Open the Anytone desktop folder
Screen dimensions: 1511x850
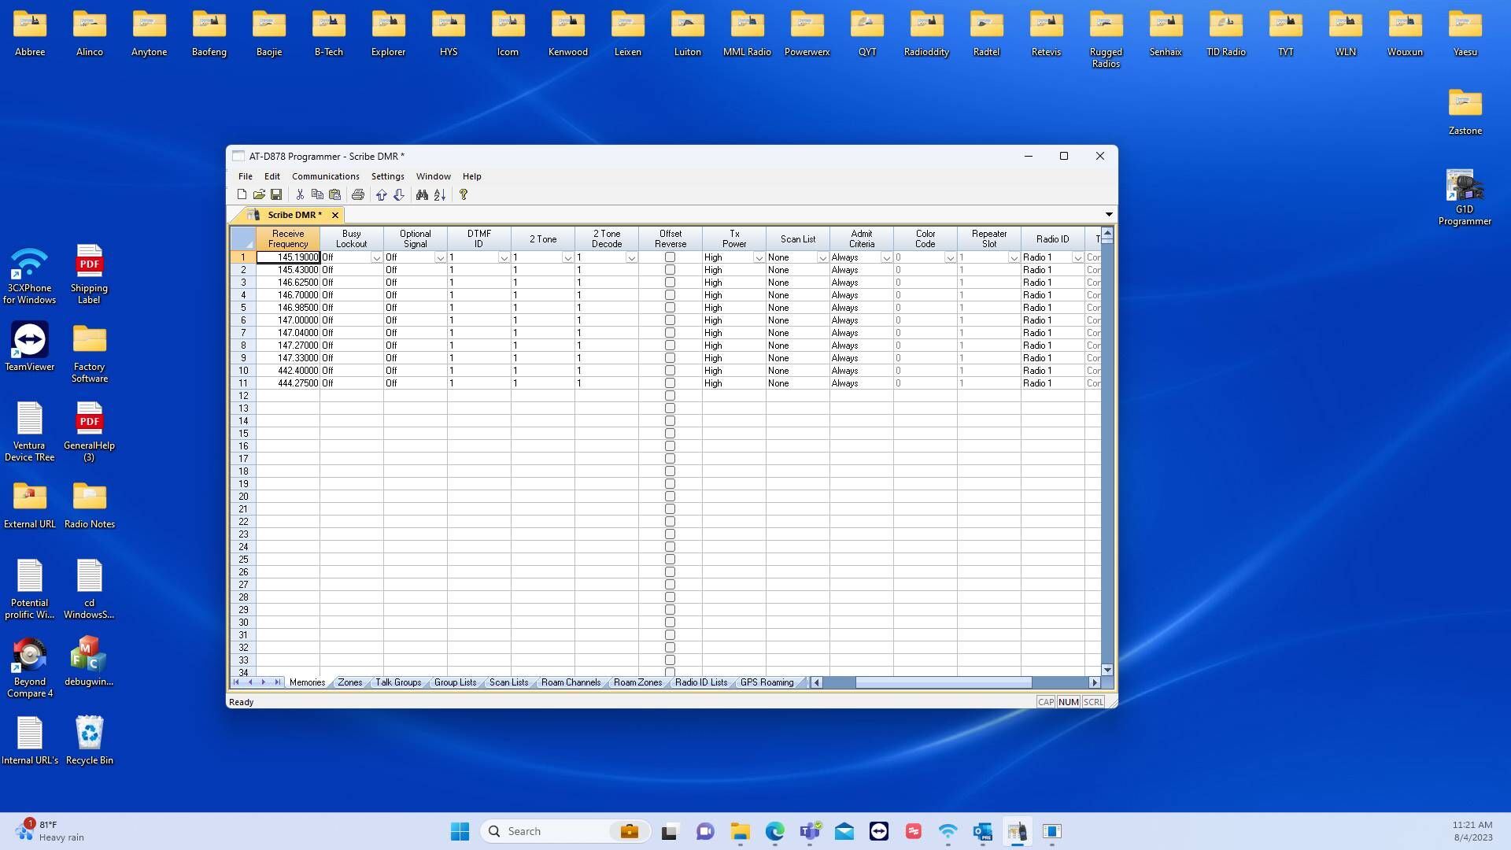150,34
